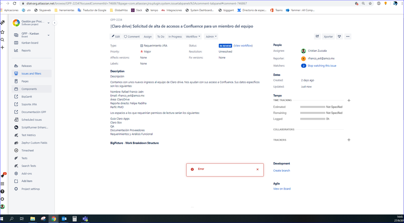Screen dimensions: 404x223
Task: Add a tracker with plus icon
Action: pyautogui.click(x=349, y=140)
